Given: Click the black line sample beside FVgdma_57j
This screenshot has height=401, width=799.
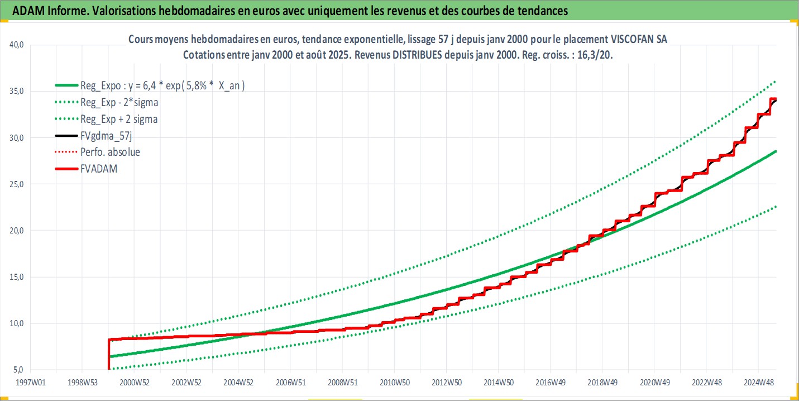Looking at the screenshot, I should coord(66,136).
